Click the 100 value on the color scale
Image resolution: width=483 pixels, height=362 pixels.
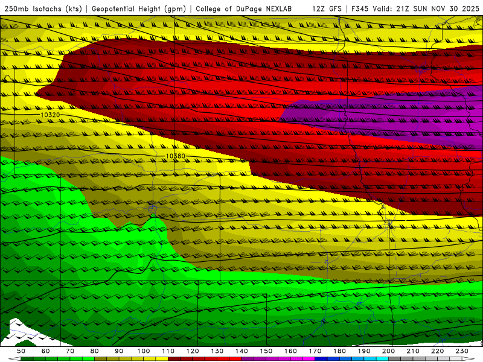click(144, 351)
